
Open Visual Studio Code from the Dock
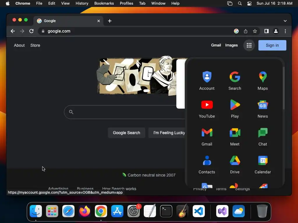pyautogui.click(x=198, y=211)
